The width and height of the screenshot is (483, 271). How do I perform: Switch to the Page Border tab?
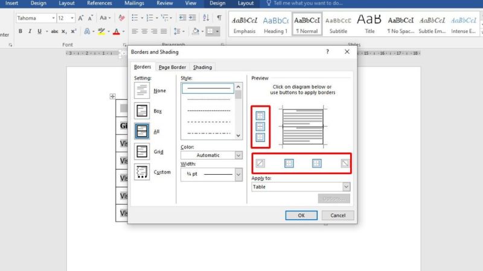(x=171, y=67)
